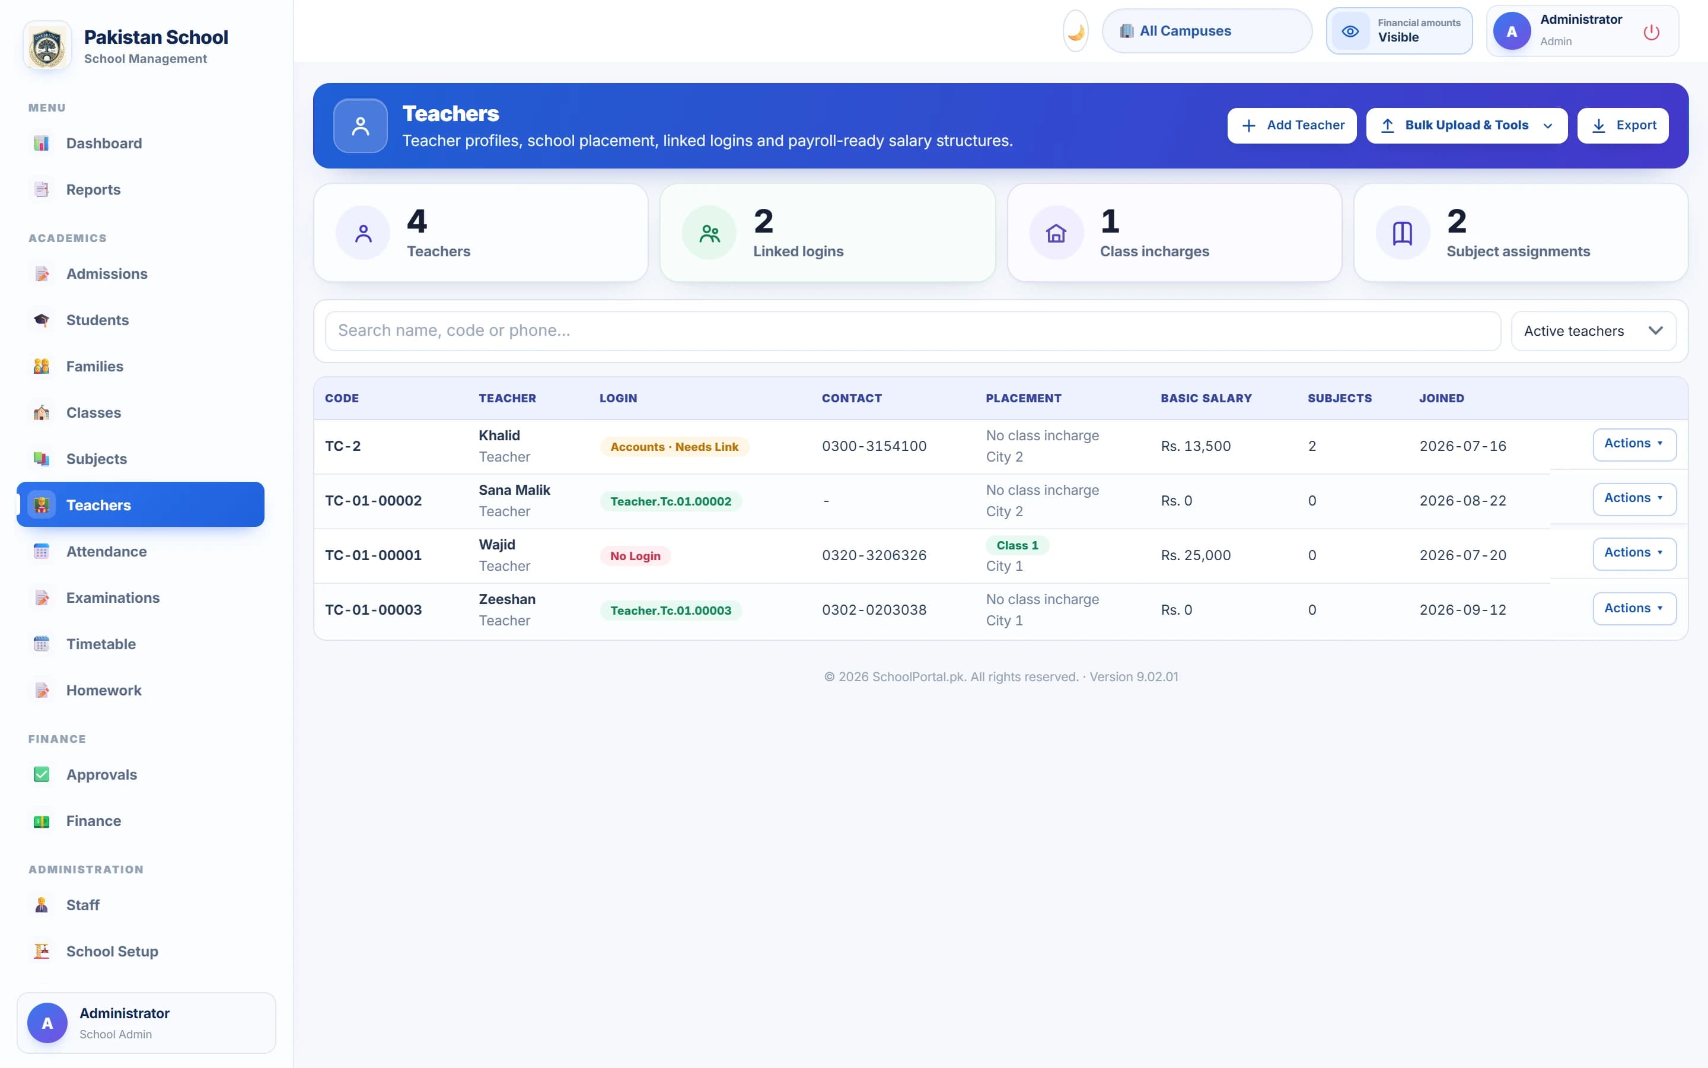Click the Examinations sidebar icon

(x=42, y=597)
